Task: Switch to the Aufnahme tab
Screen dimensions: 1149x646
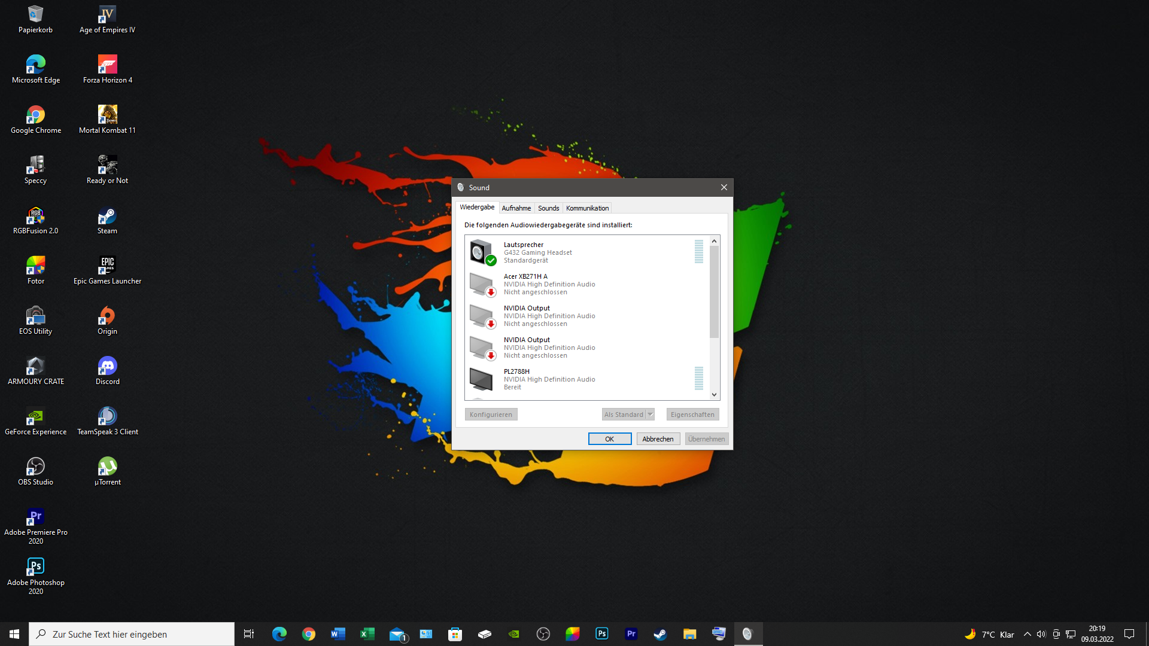Action: (x=516, y=208)
